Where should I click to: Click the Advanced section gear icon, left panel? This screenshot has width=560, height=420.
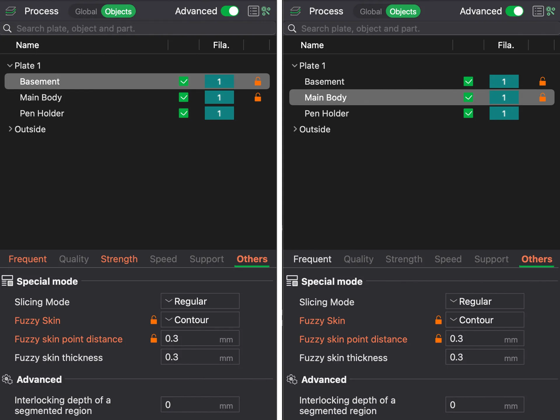tap(7, 379)
